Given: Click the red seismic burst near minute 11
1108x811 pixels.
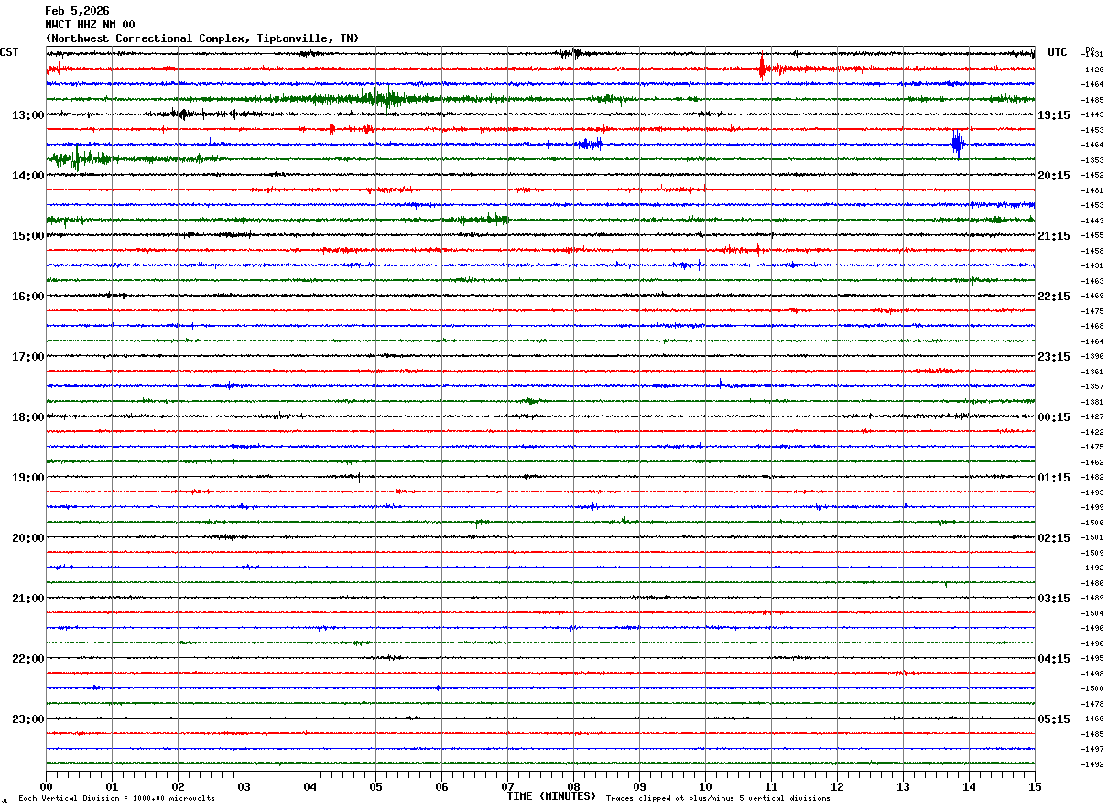Looking at the screenshot, I should (763, 69).
